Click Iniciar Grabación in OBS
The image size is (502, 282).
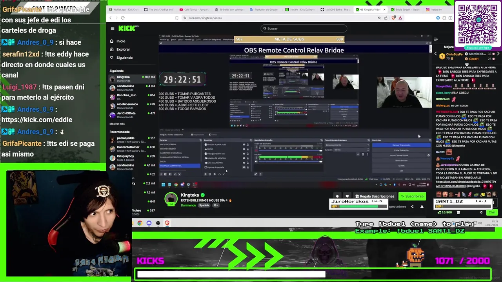tap(401, 150)
